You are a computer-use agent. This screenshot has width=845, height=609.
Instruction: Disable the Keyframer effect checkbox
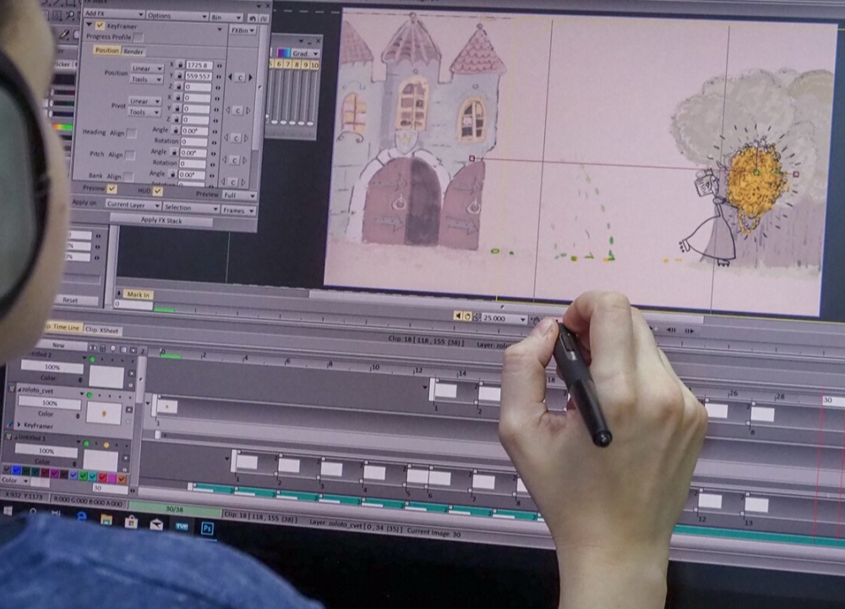[100, 25]
